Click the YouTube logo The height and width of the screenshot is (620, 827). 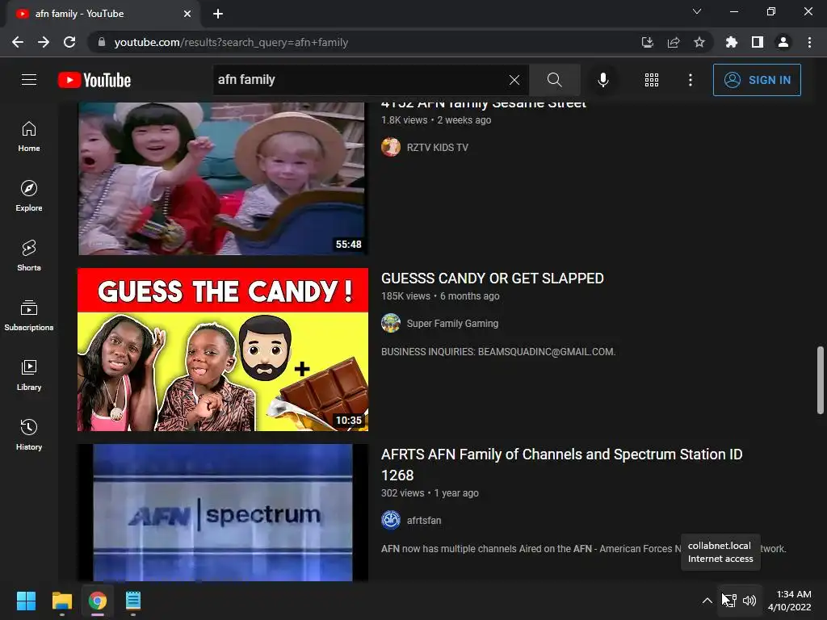click(94, 80)
